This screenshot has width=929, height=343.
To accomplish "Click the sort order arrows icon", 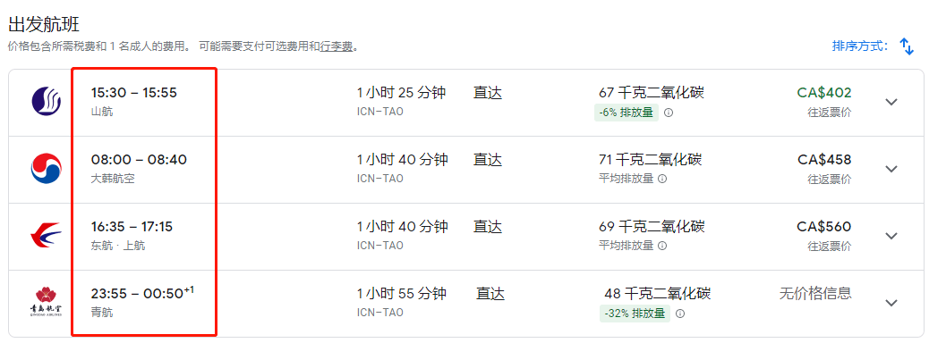I will coord(907,46).
